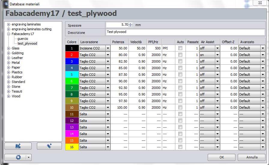Tick the Auto checkbox for color 1

180,48
